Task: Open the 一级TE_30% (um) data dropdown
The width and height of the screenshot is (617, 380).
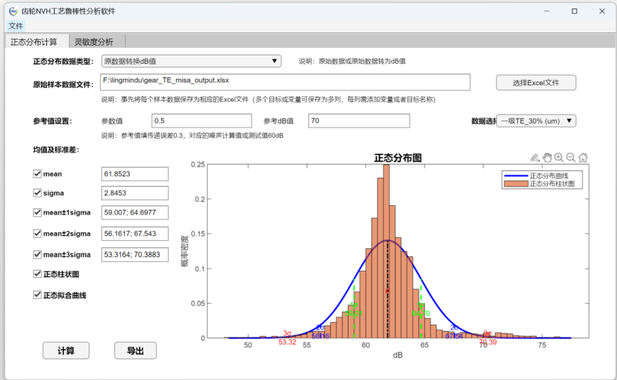Action: click(536, 120)
